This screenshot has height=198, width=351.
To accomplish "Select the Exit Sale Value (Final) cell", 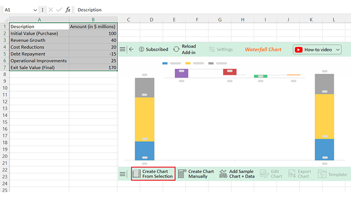I will pos(39,67).
